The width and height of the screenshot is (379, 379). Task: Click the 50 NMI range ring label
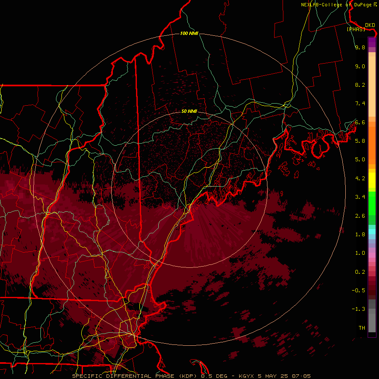point(189,111)
